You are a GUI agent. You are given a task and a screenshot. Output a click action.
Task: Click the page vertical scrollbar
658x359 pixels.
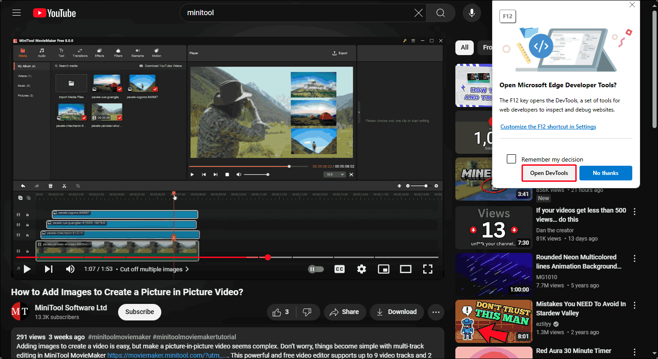(x=655, y=69)
